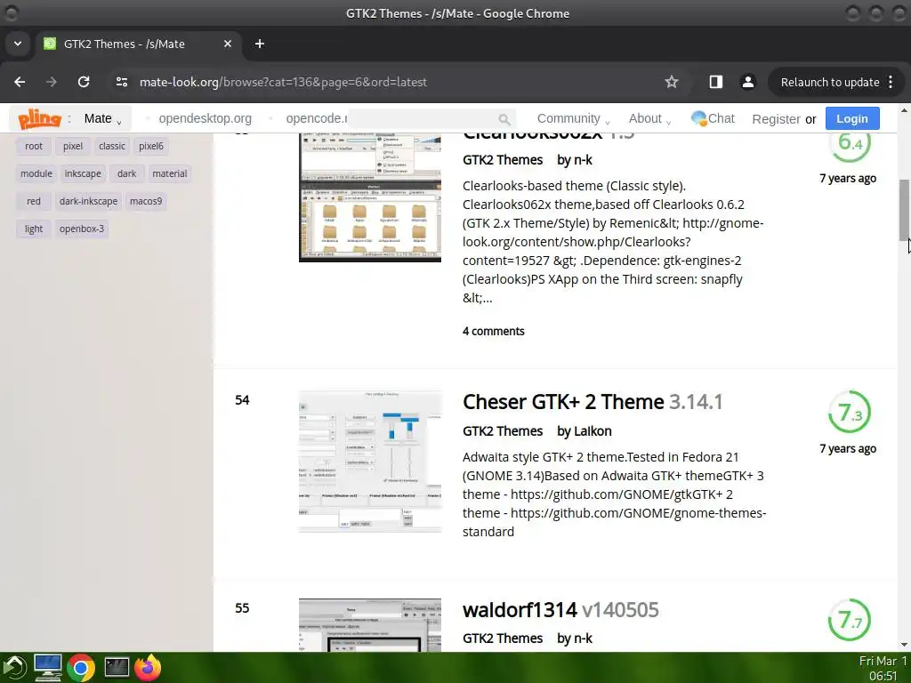Viewport: 911px width, 683px height.
Task: View the 4 comments on Clearlooks062x
Action: point(493,331)
